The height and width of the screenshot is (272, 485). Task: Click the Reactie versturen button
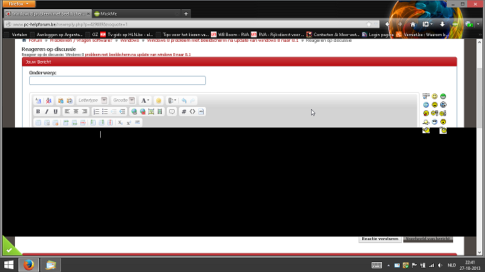click(380, 239)
